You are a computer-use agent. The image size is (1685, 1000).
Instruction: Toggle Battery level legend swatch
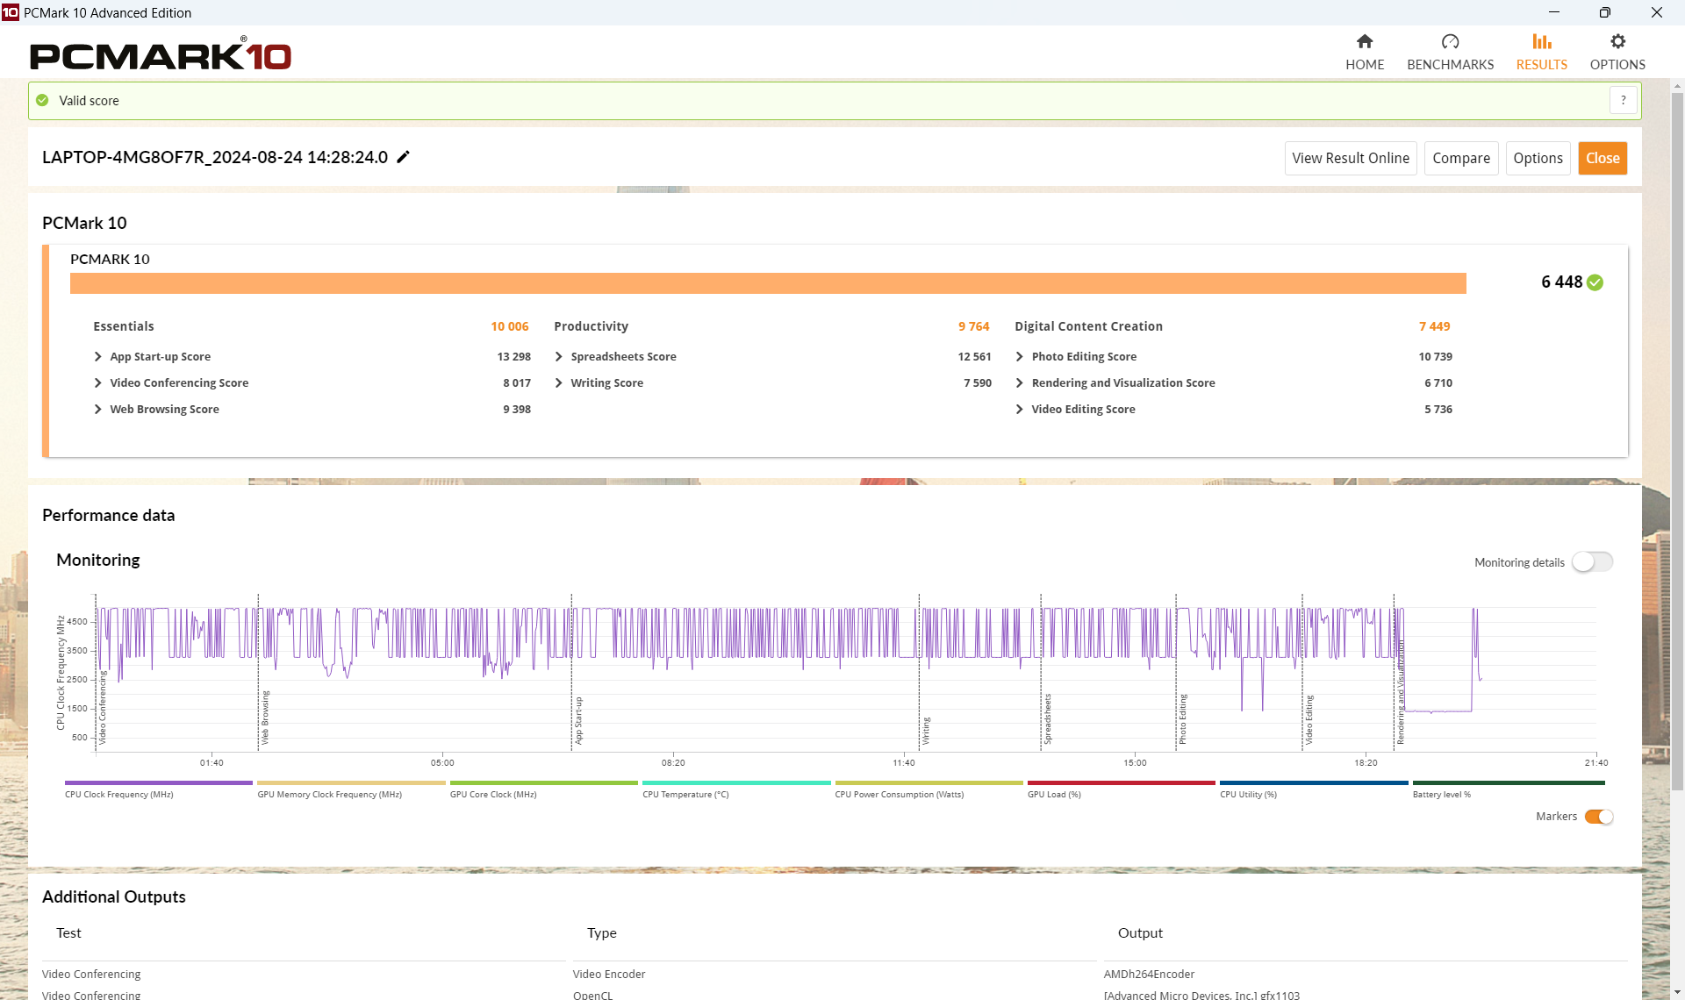pyautogui.click(x=1509, y=782)
